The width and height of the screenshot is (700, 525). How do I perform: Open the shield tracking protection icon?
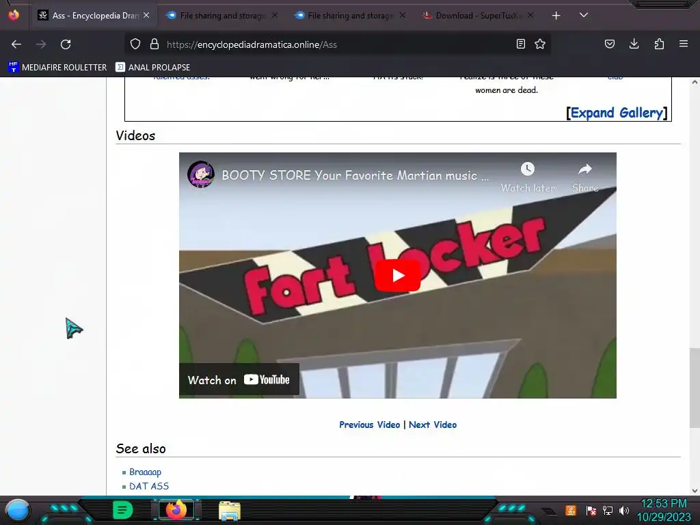(x=135, y=44)
